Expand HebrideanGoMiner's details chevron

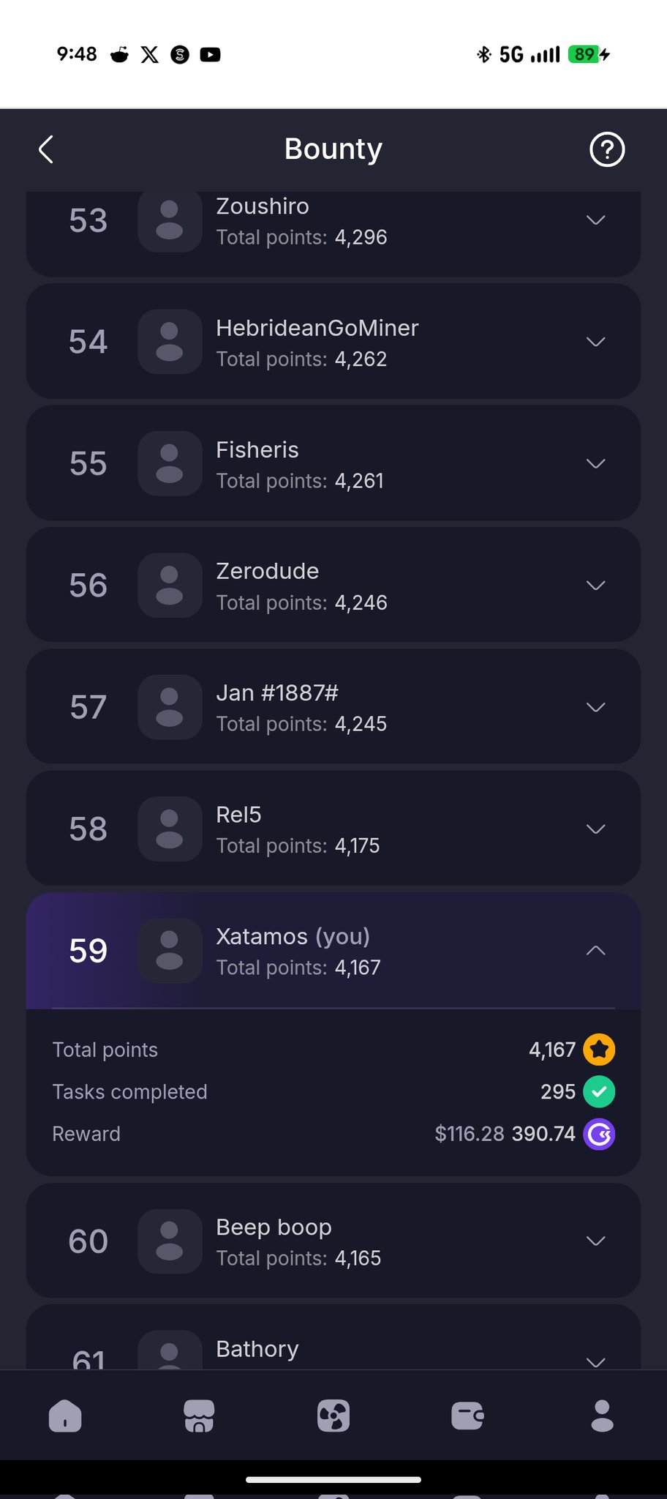point(596,342)
